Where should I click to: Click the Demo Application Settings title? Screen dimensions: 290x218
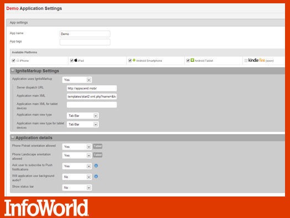pos(34,8)
